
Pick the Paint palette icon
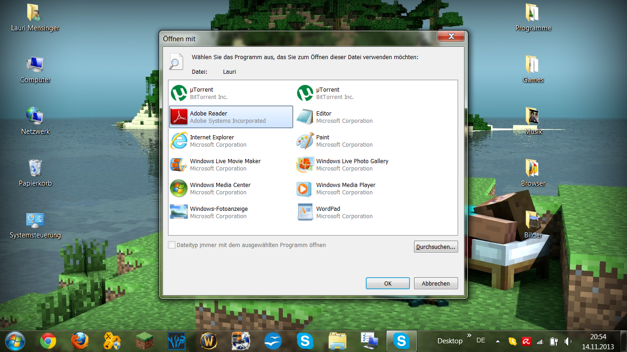(x=305, y=141)
